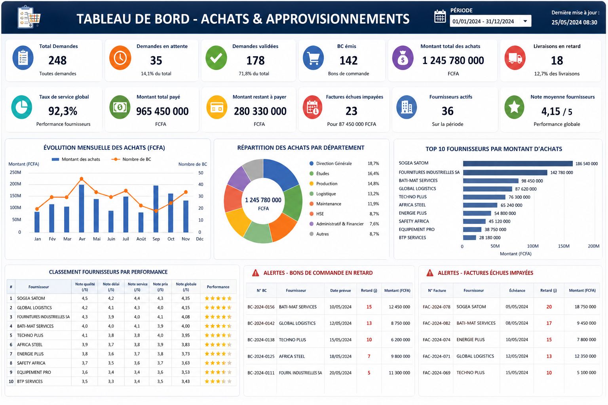Click the 'Date prévue' column header

[340, 290]
